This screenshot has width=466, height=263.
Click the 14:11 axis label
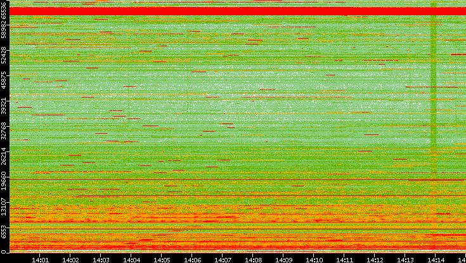coord(344,260)
